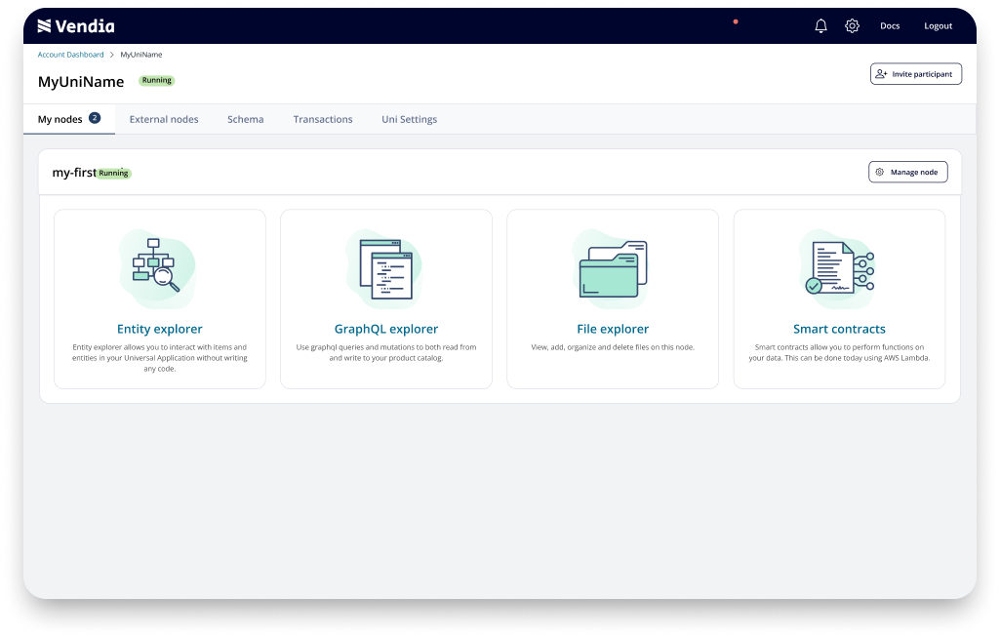Open the Entity explorer title link

(159, 329)
